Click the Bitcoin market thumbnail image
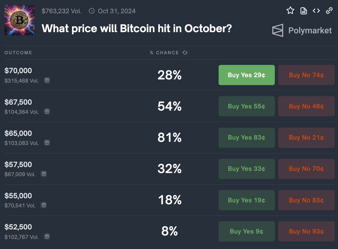This screenshot has width=338, height=249. tap(20, 20)
